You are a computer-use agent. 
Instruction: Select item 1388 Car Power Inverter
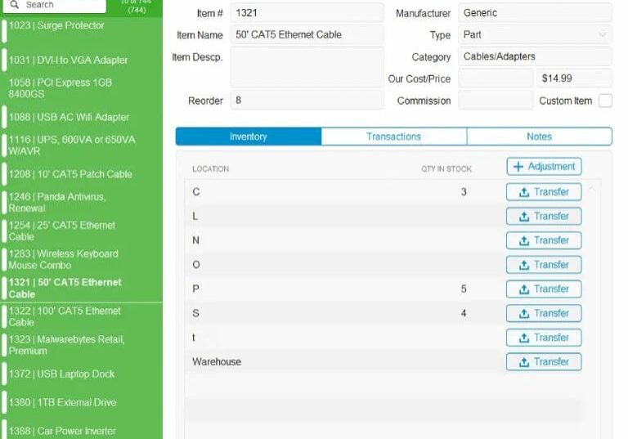pos(81,429)
